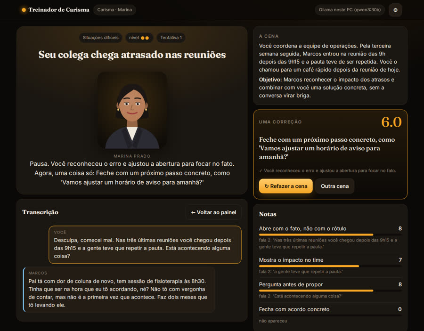Click Marina Prado's avatar portrait
Screen dimensions: 424x331
point(132,110)
